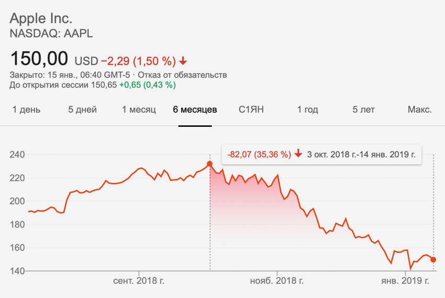Screen dimensions: 445x298
Task: Click the end marker dot at 14 Jan
Action: pyautogui.click(x=433, y=260)
